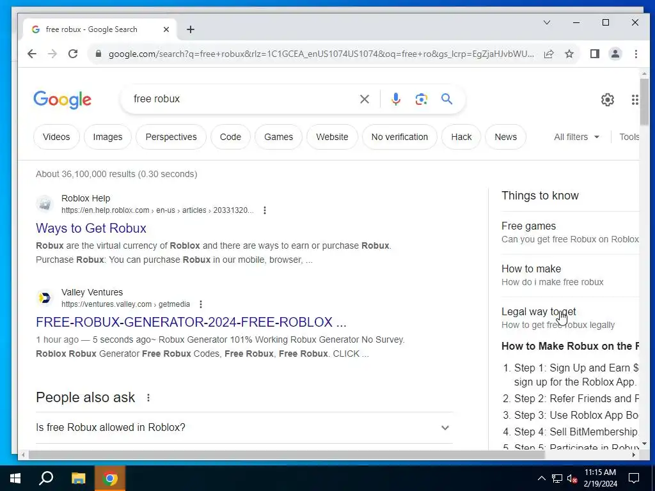Open more options for the Valley Ventures result
Viewport: 655px width, 491px height.
pos(200,304)
